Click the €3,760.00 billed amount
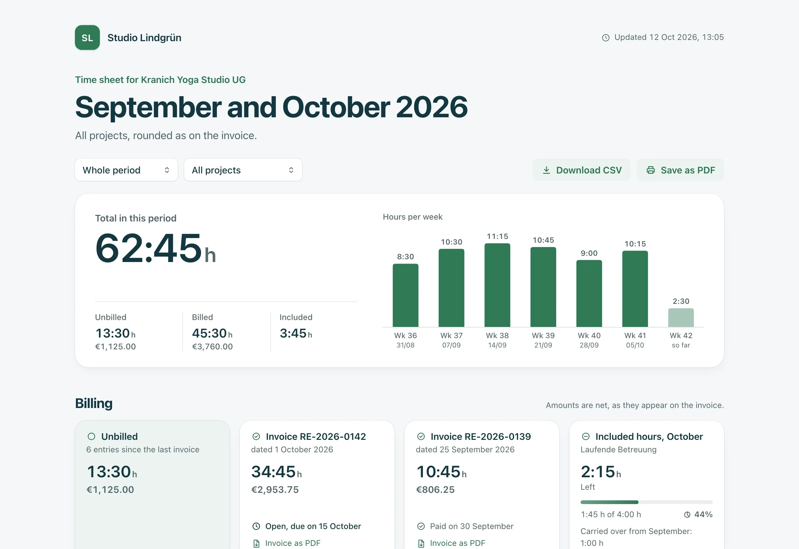 (x=212, y=347)
